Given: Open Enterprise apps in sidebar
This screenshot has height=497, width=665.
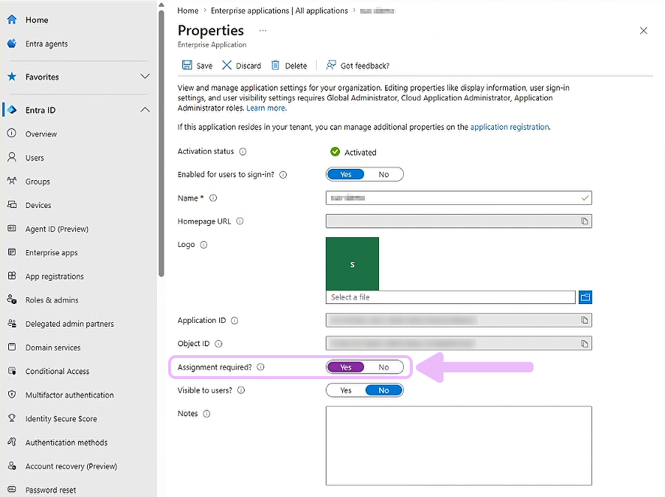Looking at the screenshot, I should point(51,253).
